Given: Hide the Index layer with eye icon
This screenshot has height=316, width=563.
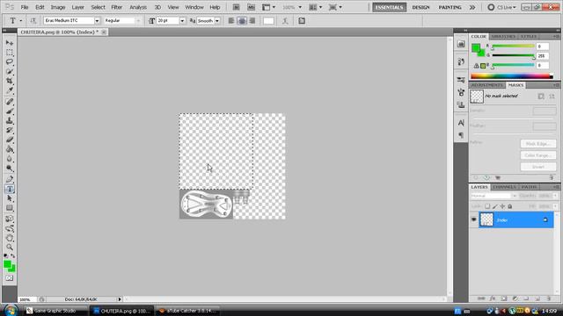Looking at the screenshot, I should (473, 219).
